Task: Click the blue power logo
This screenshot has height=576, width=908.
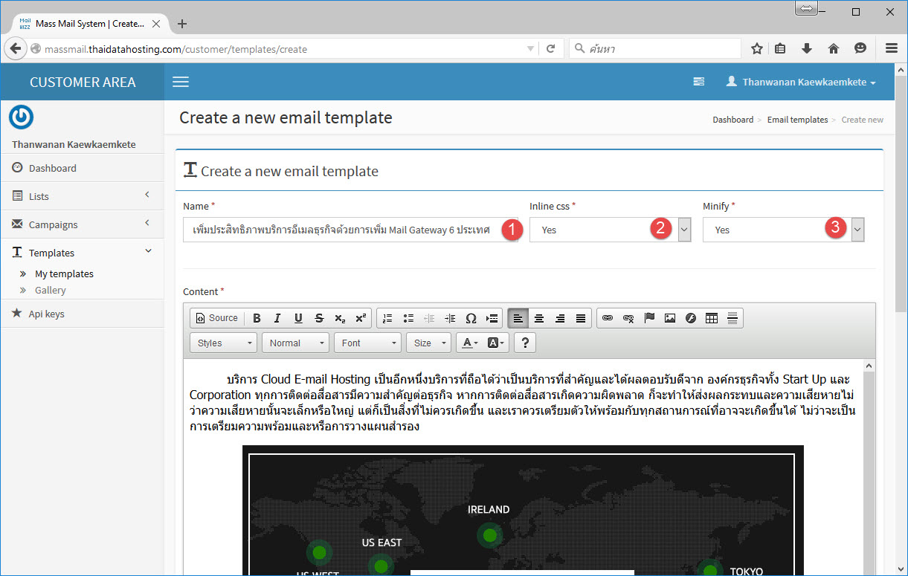Action: pyautogui.click(x=21, y=117)
